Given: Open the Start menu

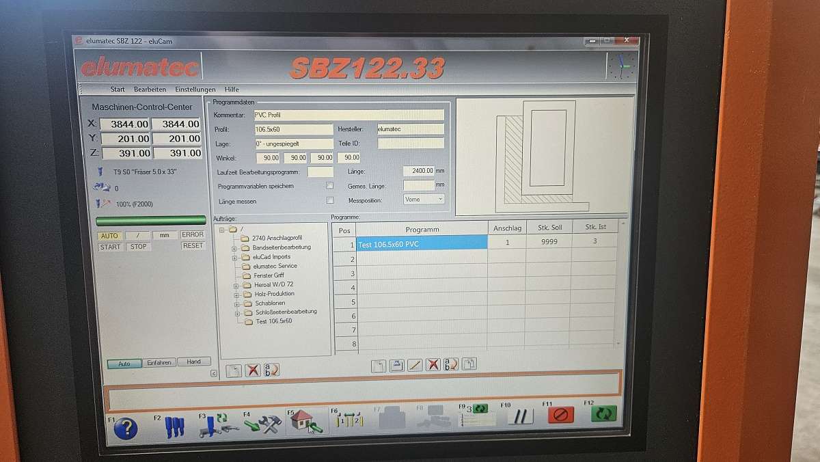Looking at the screenshot, I should [118, 90].
